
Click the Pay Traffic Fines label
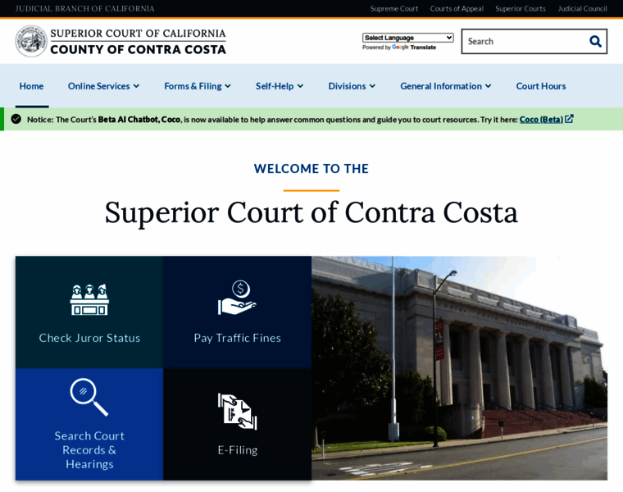(x=237, y=338)
